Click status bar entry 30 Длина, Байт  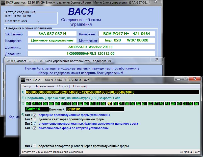(x=190, y=152)
